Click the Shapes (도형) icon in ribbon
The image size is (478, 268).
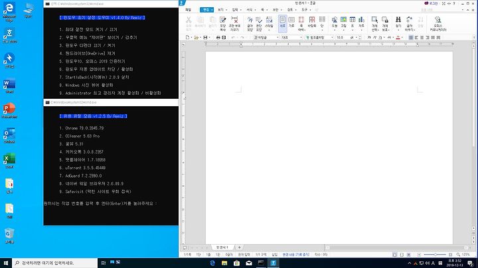(x=335, y=23)
